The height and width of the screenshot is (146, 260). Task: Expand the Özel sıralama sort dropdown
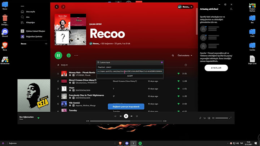pyautogui.click(x=185, y=55)
